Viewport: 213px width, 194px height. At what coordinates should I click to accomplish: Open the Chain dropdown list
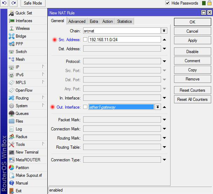[x=164, y=31]
